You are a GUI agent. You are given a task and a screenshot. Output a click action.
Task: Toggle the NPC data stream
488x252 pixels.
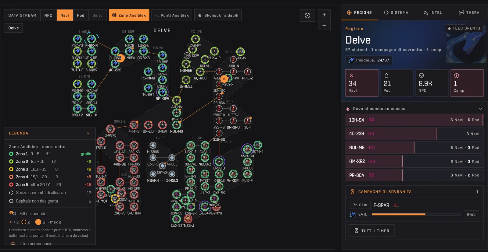[x=48, y=15]
